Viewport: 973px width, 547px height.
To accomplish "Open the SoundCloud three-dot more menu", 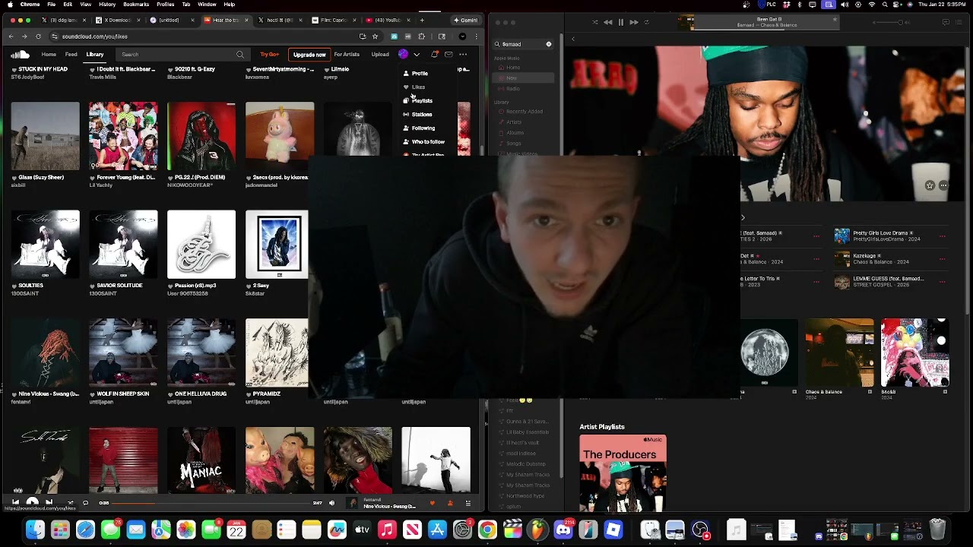I will point(463,55).
